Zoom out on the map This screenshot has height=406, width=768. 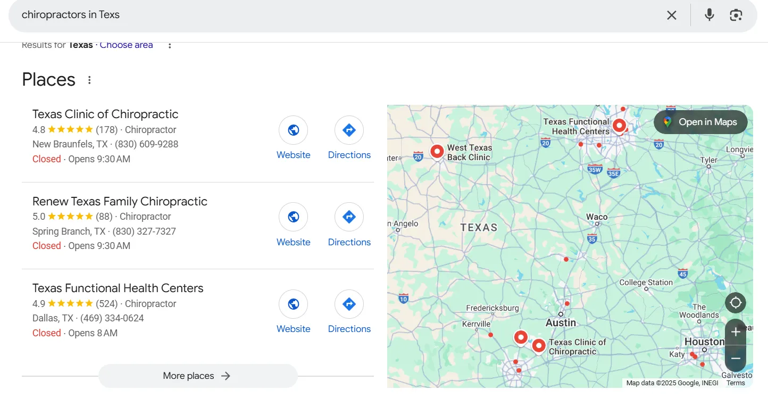coord(736,359)
